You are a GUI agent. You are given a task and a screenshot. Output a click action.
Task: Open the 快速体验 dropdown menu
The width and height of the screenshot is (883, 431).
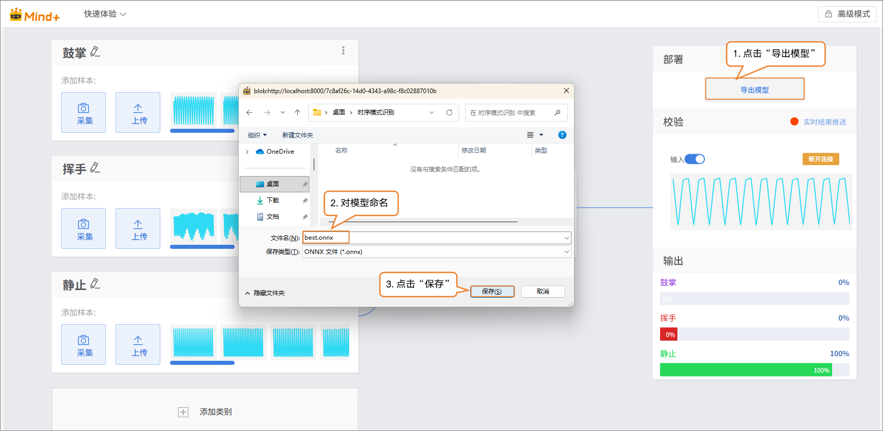(x=105, y=14)
